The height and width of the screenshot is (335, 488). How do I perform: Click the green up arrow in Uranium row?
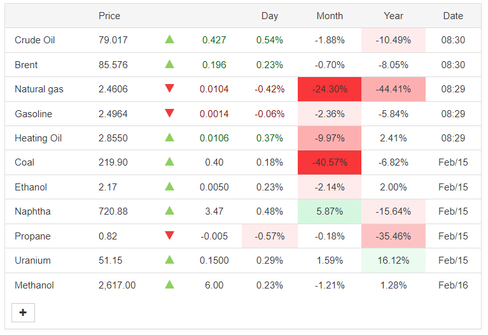point(169,260)
